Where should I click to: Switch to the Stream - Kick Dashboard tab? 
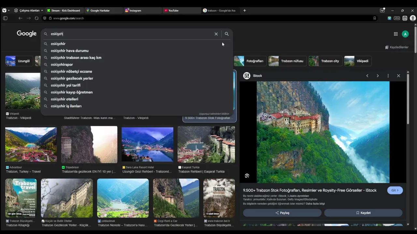tap(65, 10)
